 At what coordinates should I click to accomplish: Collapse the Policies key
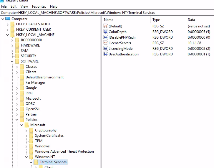click(x=17, y=120)
